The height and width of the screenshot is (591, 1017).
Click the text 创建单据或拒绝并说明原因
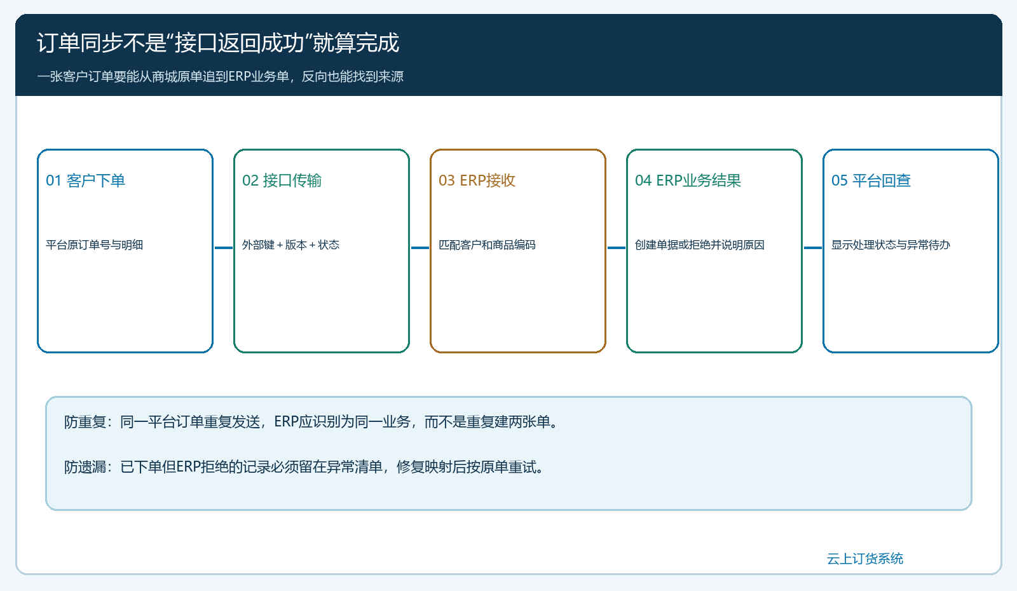[699, 245]
